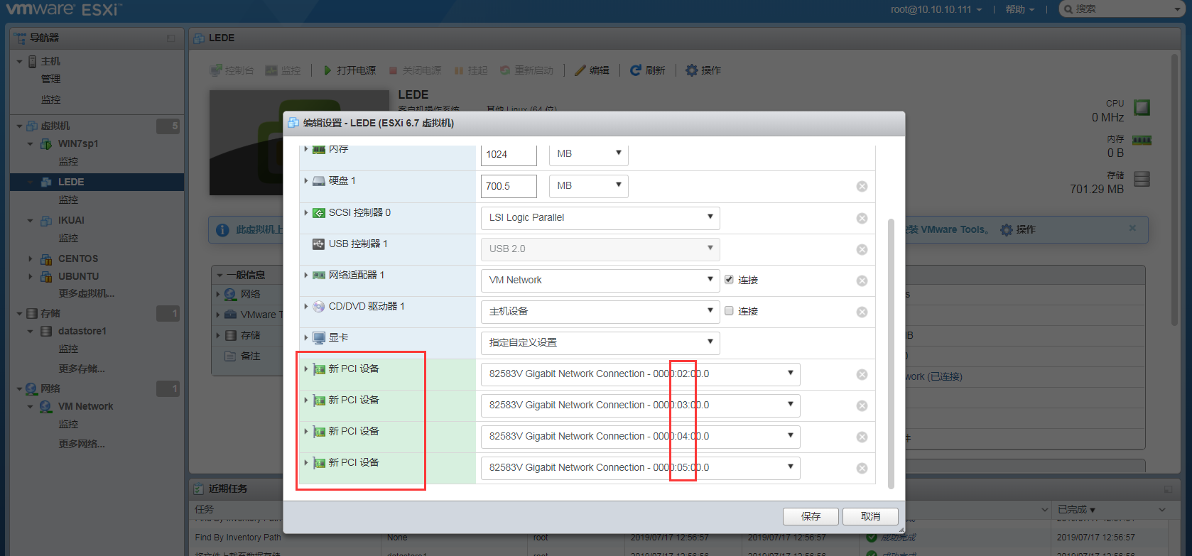Expand the UBUNTU tree node
The height and width of the screenshot is (556, 1192).
tap(30, 276)
